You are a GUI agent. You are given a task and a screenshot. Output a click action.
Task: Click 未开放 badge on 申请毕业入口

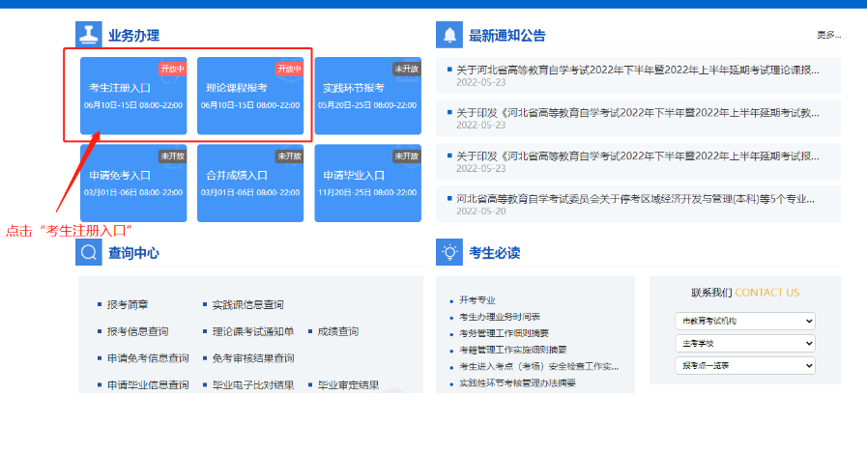[x=406, y=156]
